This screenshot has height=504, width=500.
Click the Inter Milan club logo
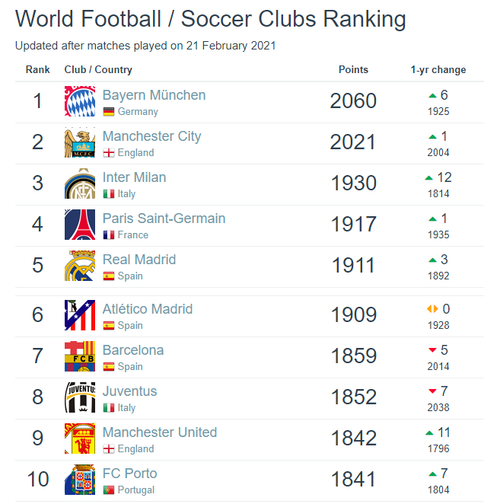[80, 183]
